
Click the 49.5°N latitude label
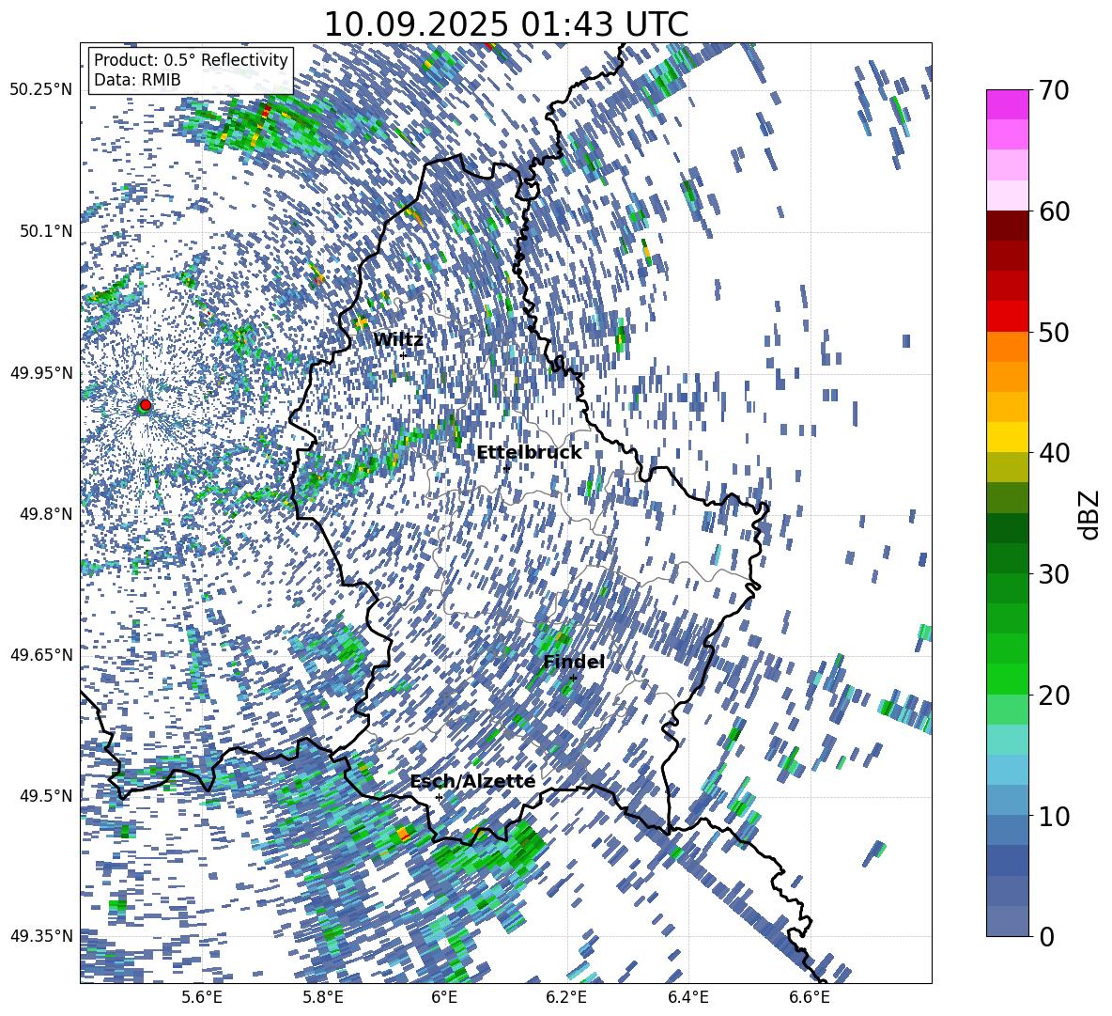tap(47, 795)
